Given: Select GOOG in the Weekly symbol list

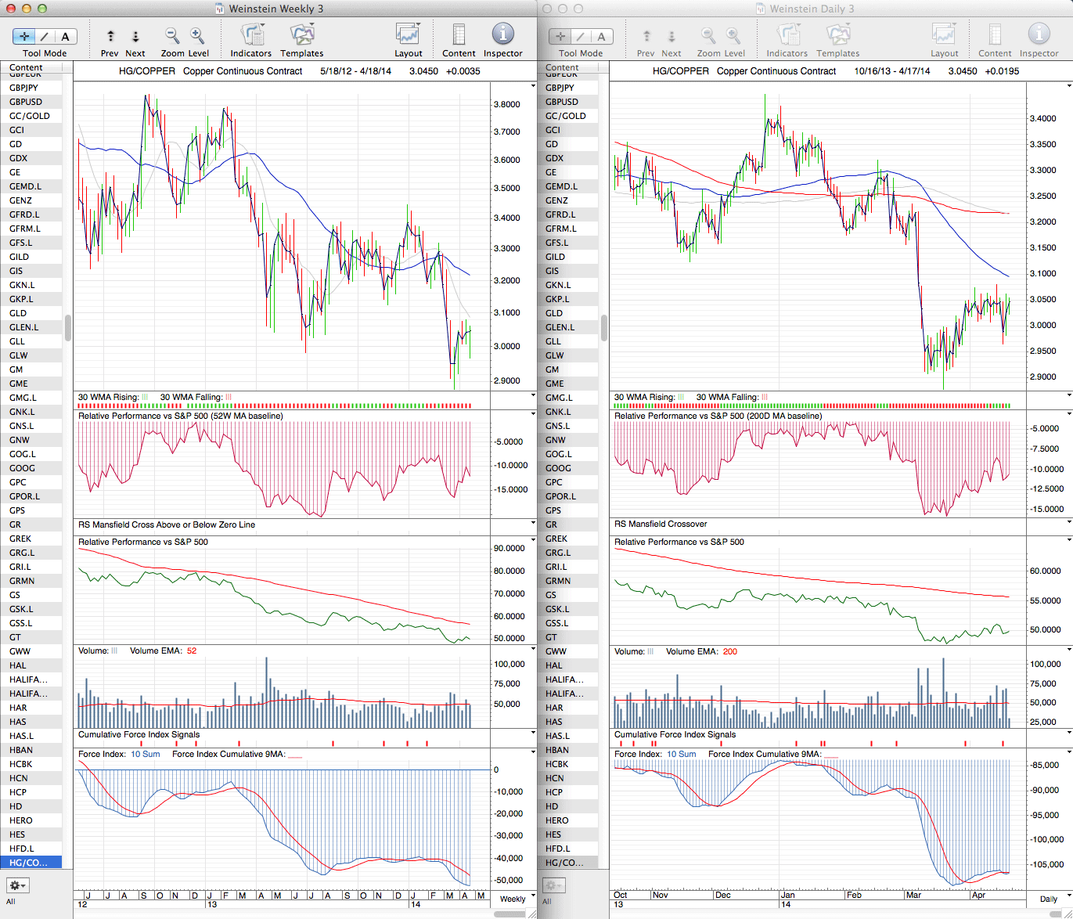Looking at the screenshot, I should coord(22,468).
